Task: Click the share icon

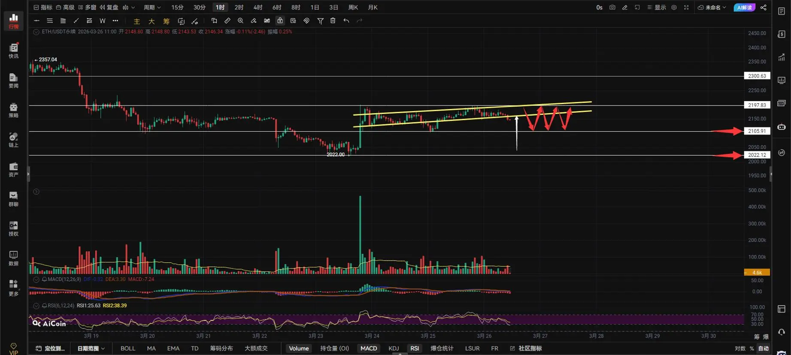Action: point(763,7)
